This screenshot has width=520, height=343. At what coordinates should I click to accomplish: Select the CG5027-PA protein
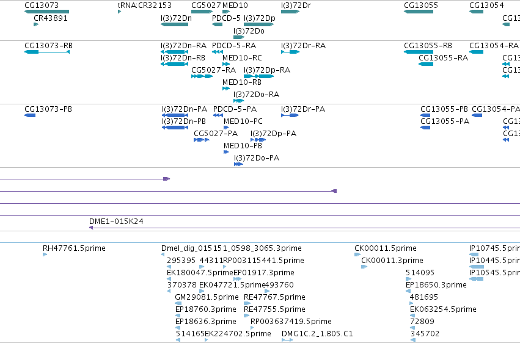(x=202, y=140)
